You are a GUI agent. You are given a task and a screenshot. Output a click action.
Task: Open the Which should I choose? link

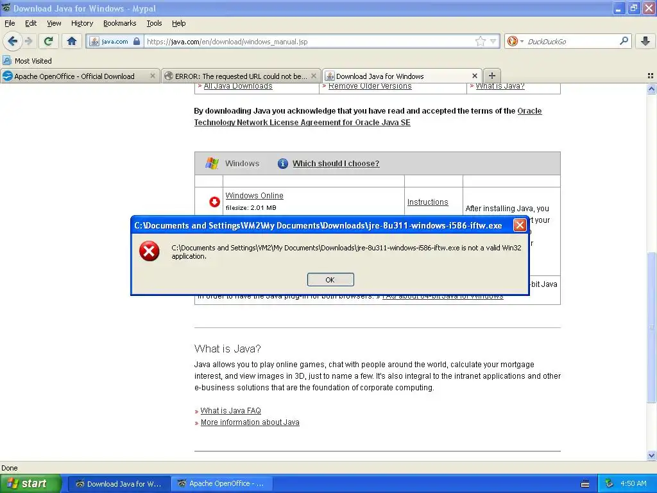pos(336,164)
